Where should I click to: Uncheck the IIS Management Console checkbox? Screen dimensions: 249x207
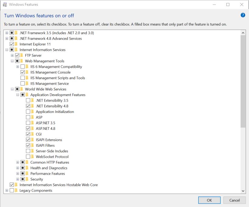coord(23,72)
